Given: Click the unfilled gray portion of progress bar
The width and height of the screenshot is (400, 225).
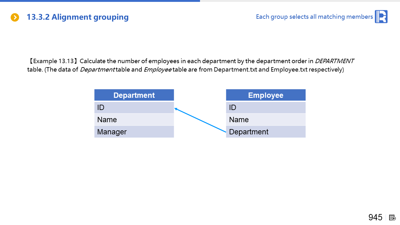Looking at the screenshot, I should (300, 1).
